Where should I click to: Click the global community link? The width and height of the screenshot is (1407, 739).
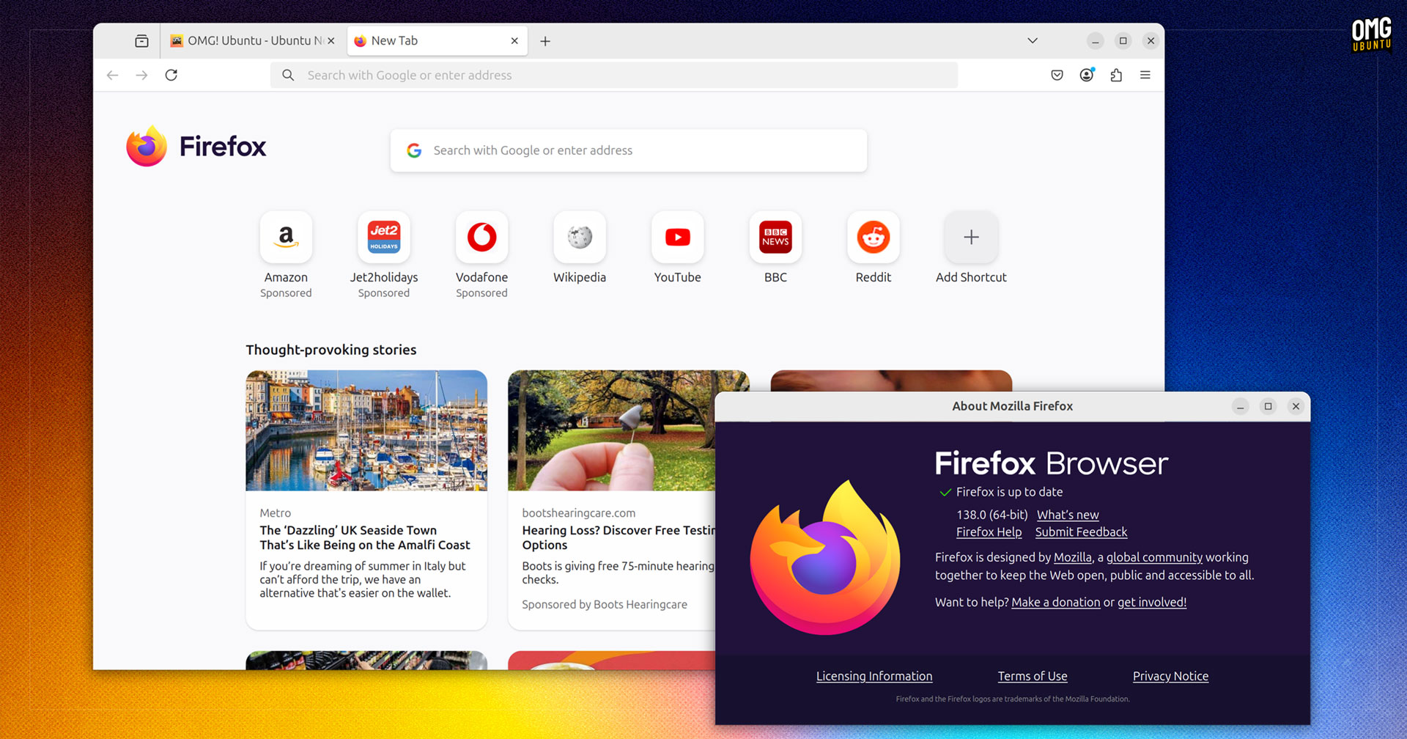[x=1154, y=557]
